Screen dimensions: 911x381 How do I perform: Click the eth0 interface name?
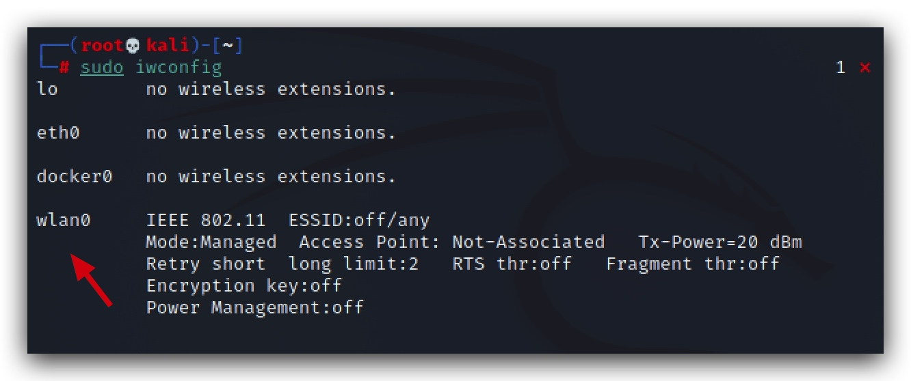click(x=58, y=133)
